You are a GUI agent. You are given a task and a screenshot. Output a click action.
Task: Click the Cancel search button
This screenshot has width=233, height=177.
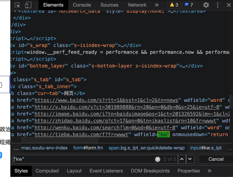pos(216,159)
